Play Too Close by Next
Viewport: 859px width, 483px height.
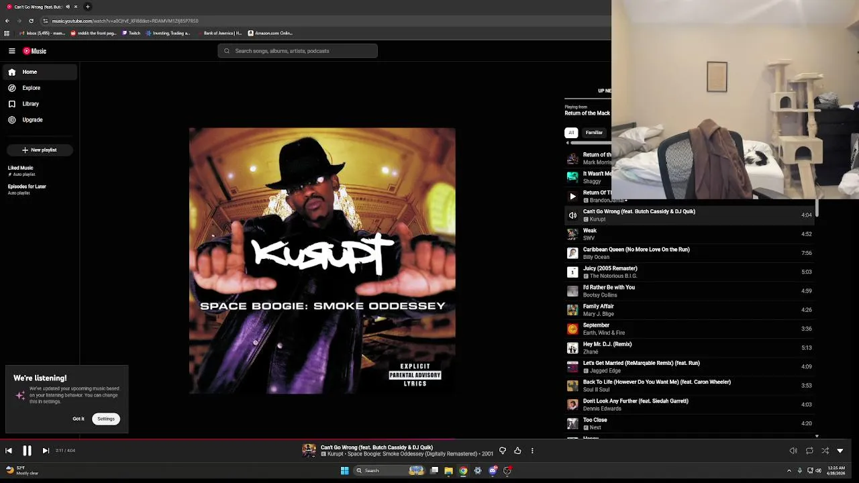(x=691, y=423)
